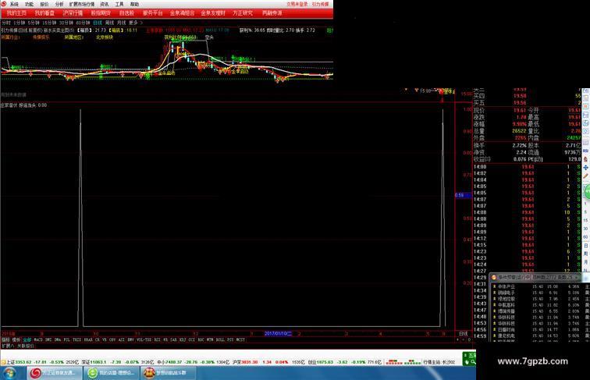
Task: Select the 1分钟 period
Action: point(19,23)
